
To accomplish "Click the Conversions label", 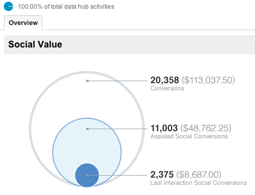I will (167, 88).
